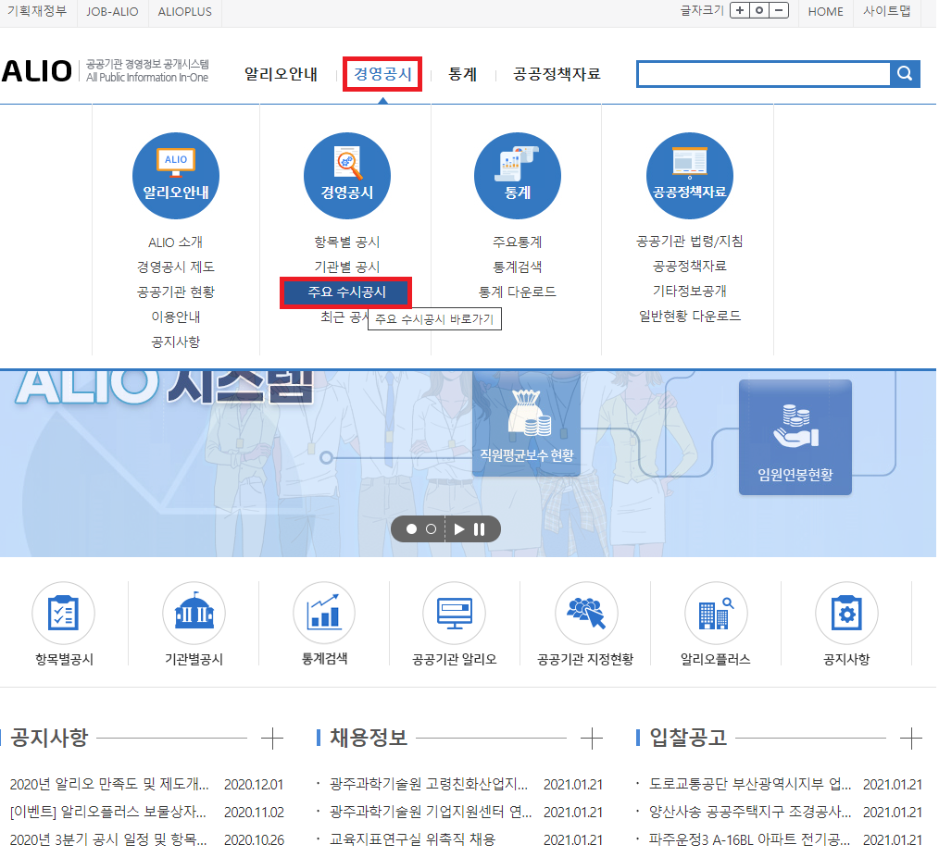
Task: Go to 기획재정부 link
Action: tap(37, 11)
